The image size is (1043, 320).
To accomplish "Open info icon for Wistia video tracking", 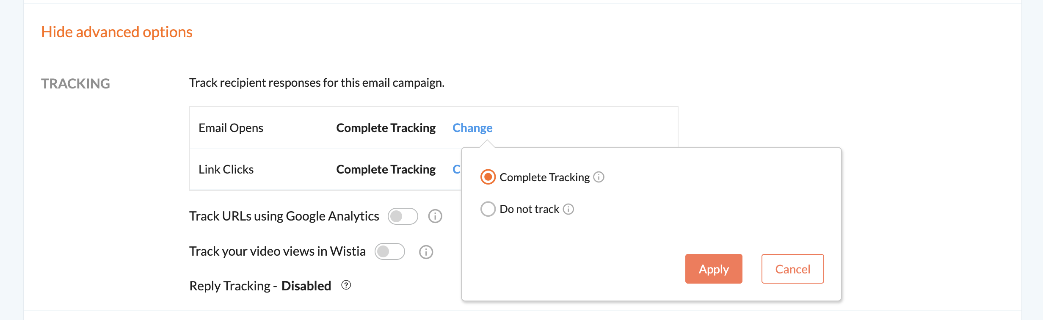I will 426,252.
